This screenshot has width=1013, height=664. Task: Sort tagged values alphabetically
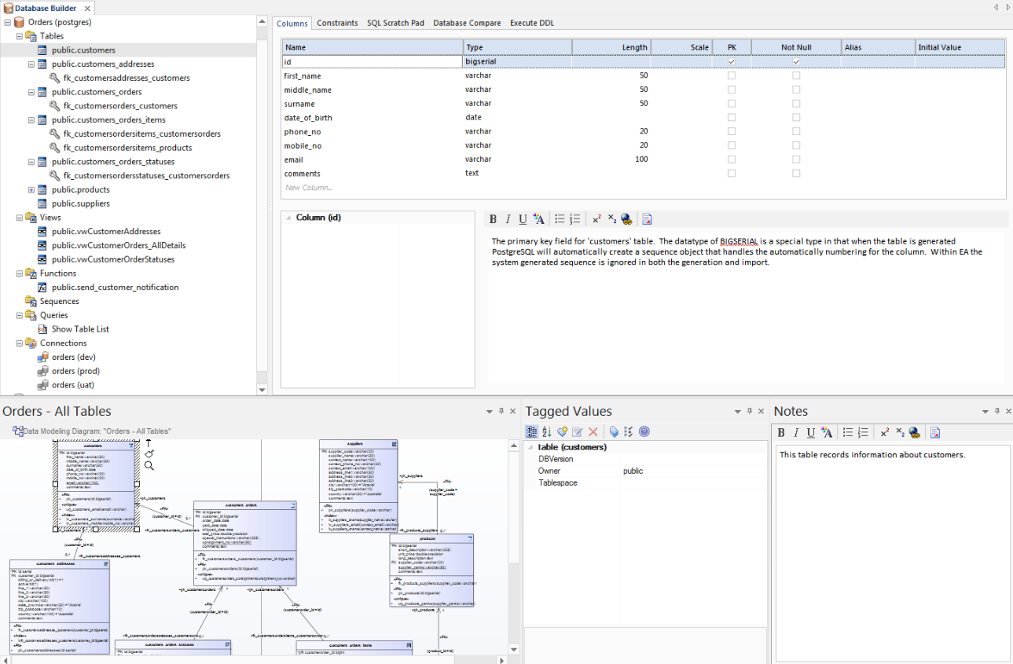click(547, 432)
